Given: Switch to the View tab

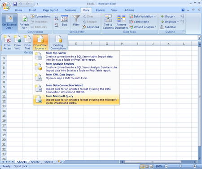Looking at the screenshot, I should (x=114, y=10).
